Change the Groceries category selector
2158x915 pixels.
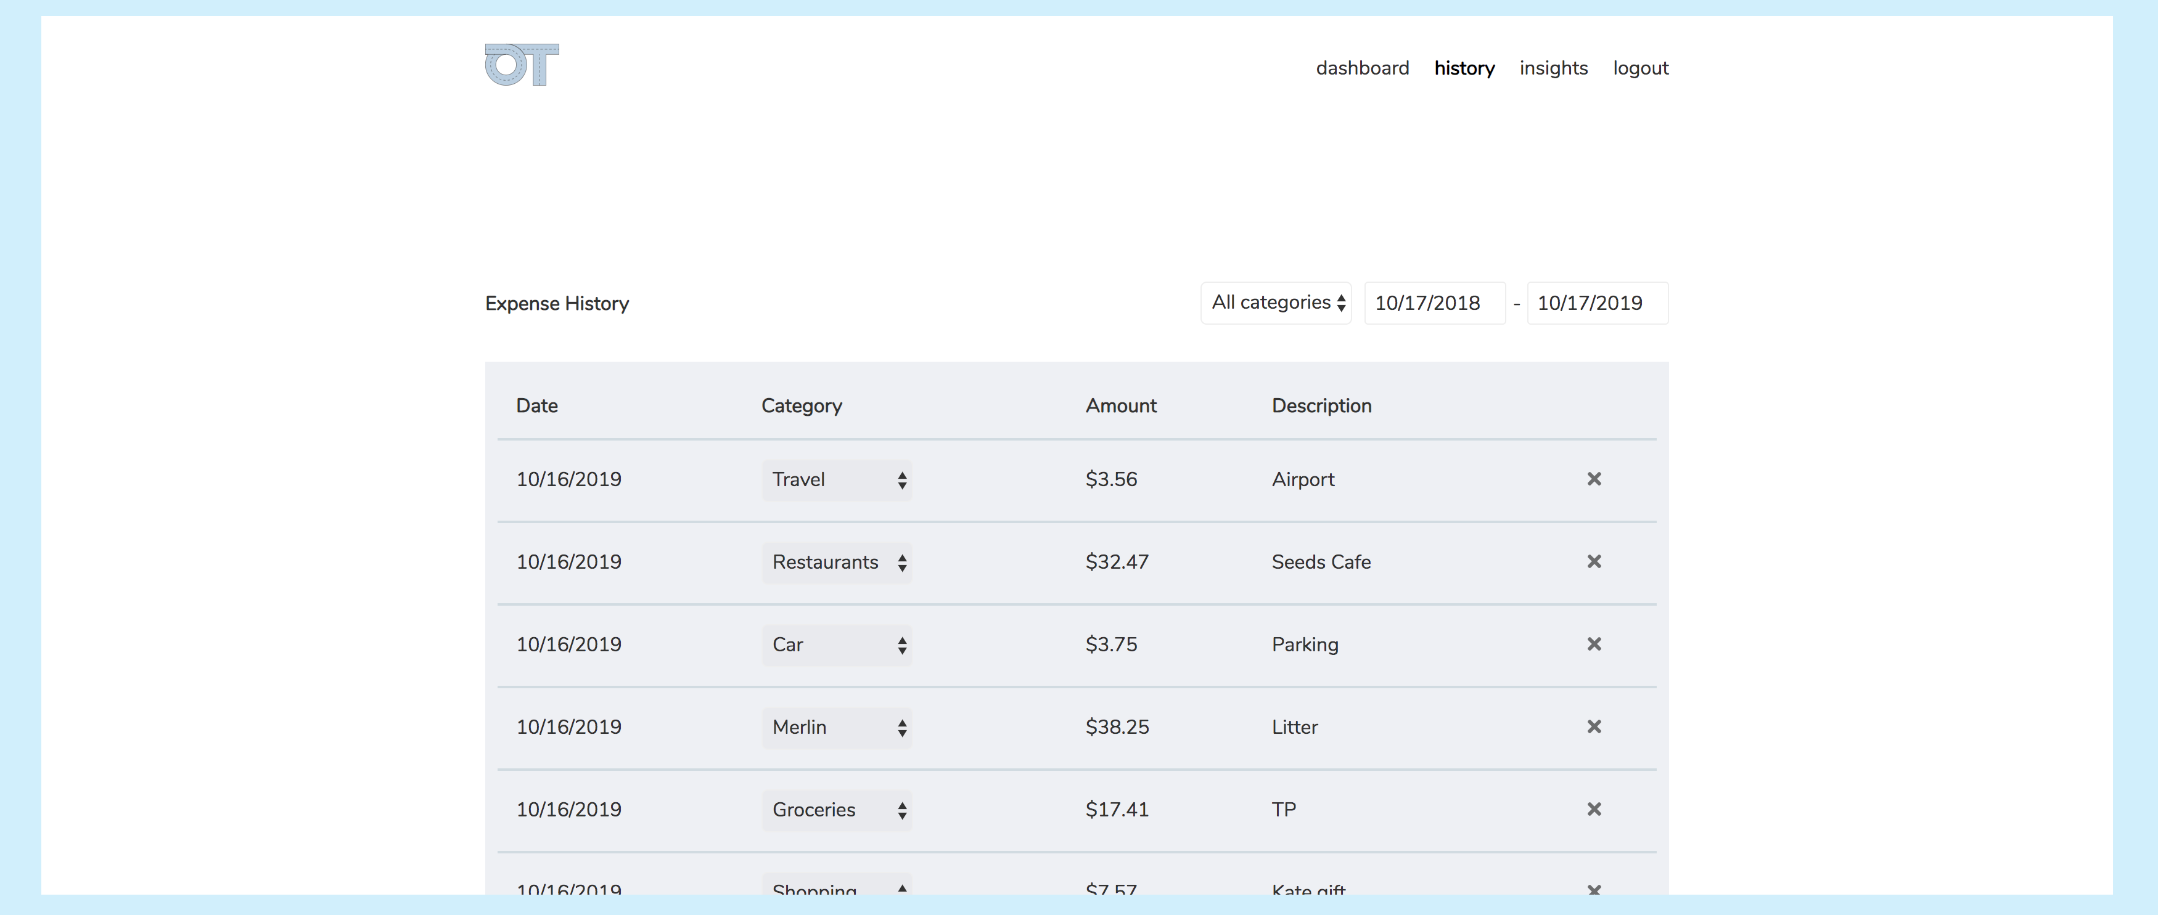pyautogui.click(x=836, y=810)
